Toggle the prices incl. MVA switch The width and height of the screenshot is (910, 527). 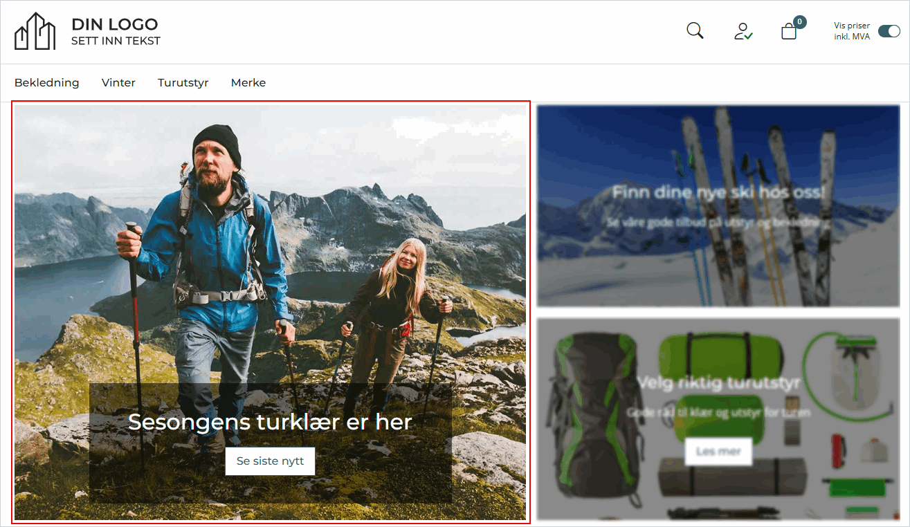tap(889, 31)
